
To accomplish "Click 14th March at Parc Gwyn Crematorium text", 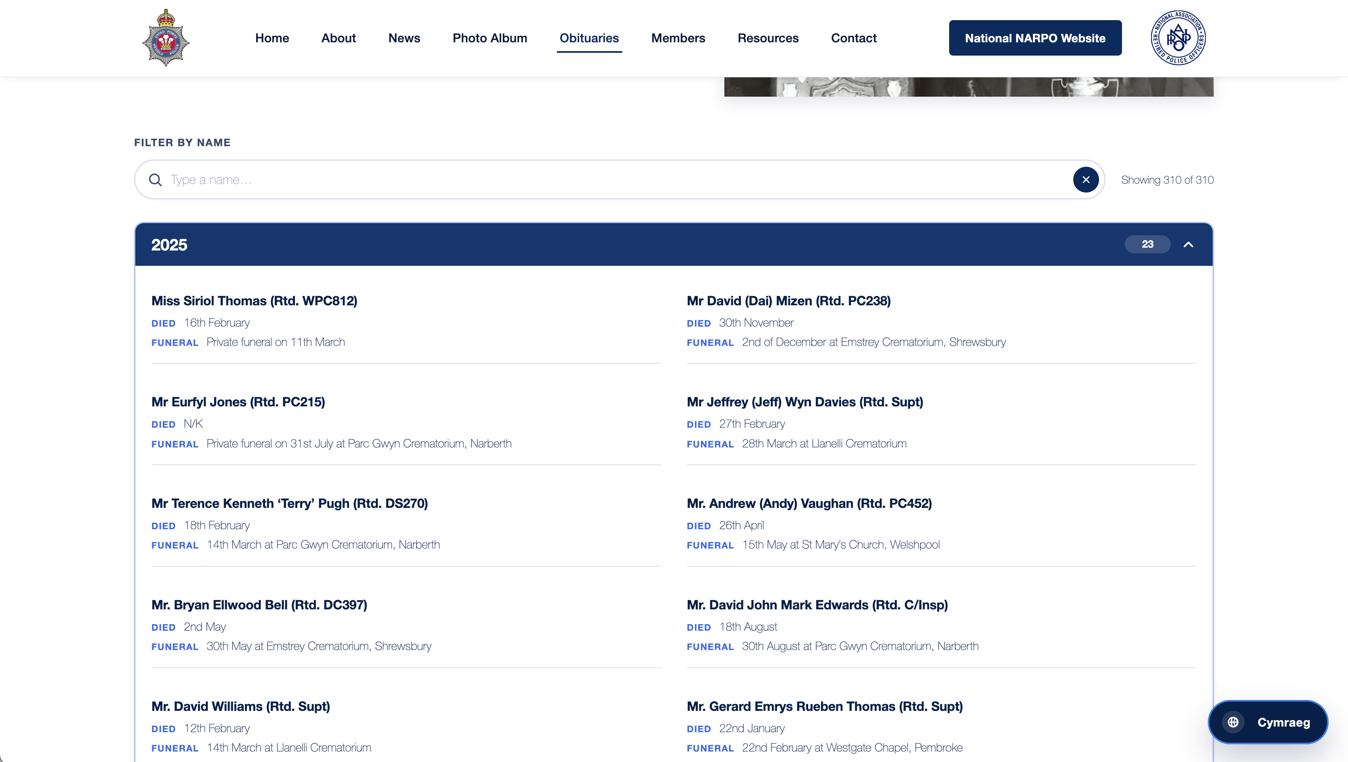I will [323, 545].
